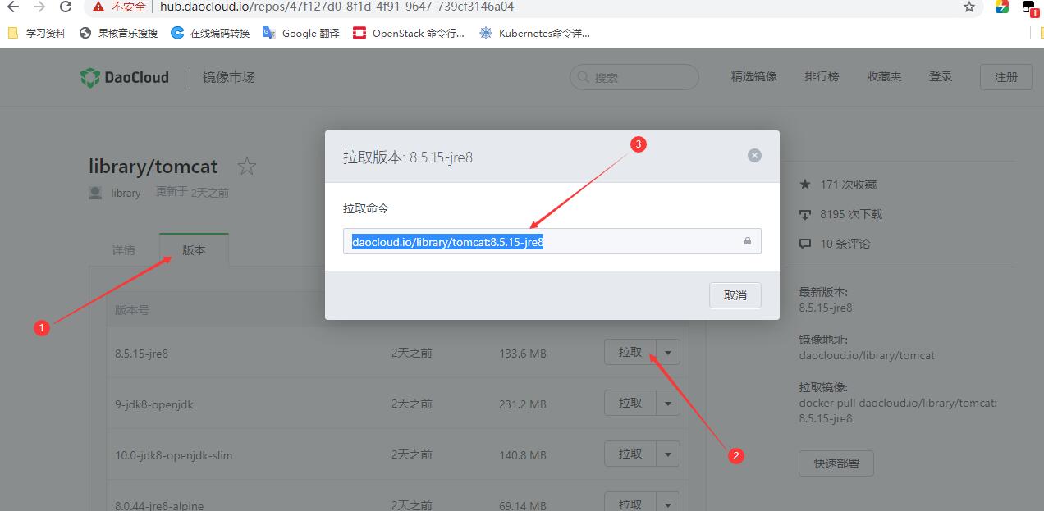Open the Kubernetes命令详 bookmark
This screenshot has height=511, width=1044.
535,33
